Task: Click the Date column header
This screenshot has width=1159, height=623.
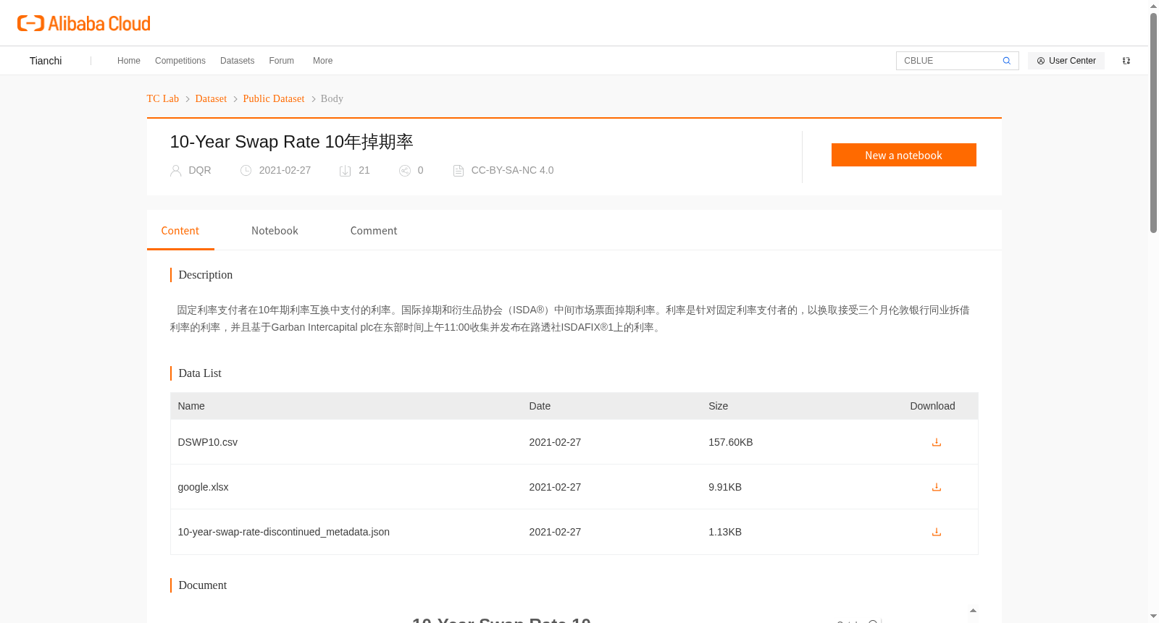Action: pos(540,406)
